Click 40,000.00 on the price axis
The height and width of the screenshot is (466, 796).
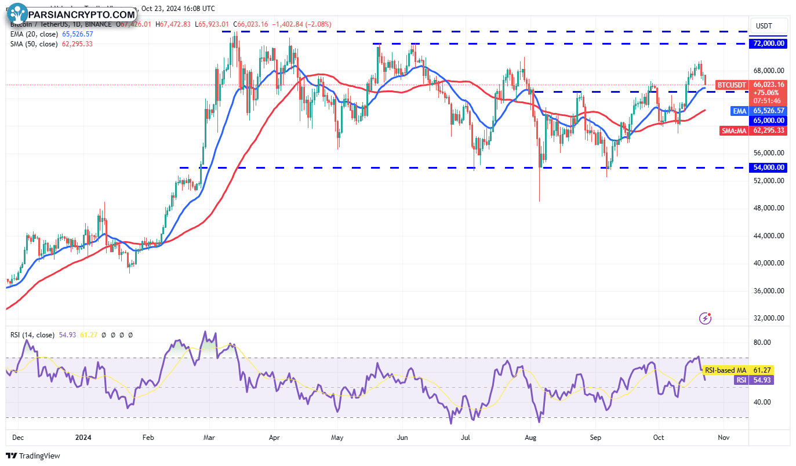pyautogui.click(x=769, y=263)
